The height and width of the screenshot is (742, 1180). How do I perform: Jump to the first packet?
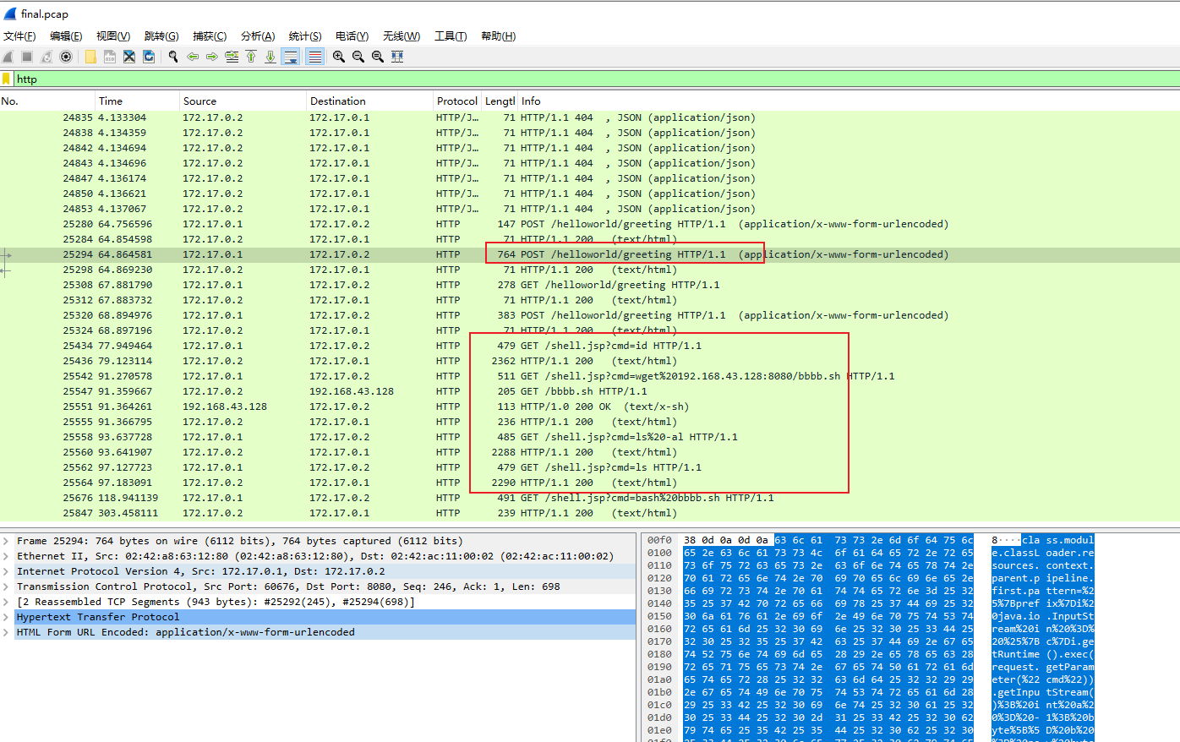click(x=251, y=57)
